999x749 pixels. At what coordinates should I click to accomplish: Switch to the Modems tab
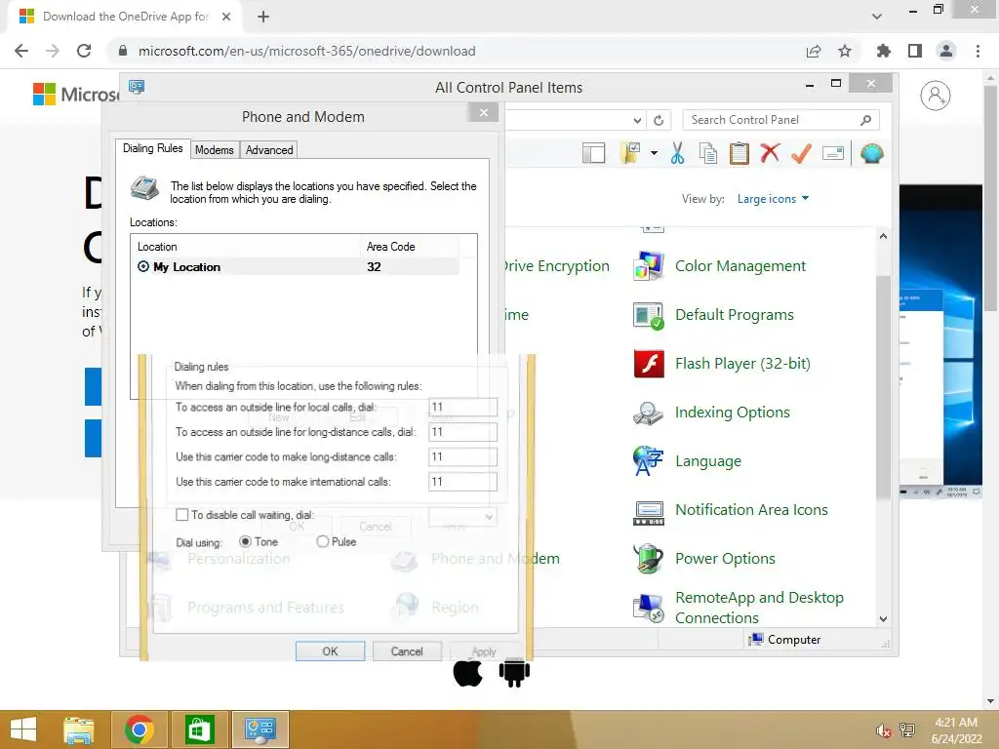tap(214, 149)
